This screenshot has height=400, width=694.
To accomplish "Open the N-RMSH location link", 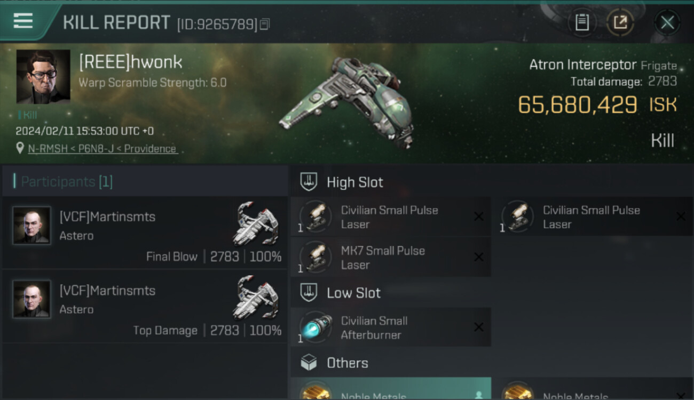I will pyautogui.click(x=102, y=149).
